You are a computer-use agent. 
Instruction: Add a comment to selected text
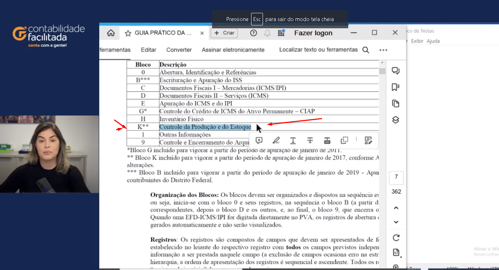pos(259,141)
